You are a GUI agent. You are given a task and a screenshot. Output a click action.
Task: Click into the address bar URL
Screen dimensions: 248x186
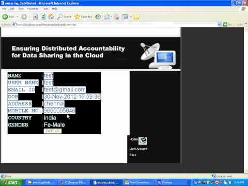click(115, 25)
